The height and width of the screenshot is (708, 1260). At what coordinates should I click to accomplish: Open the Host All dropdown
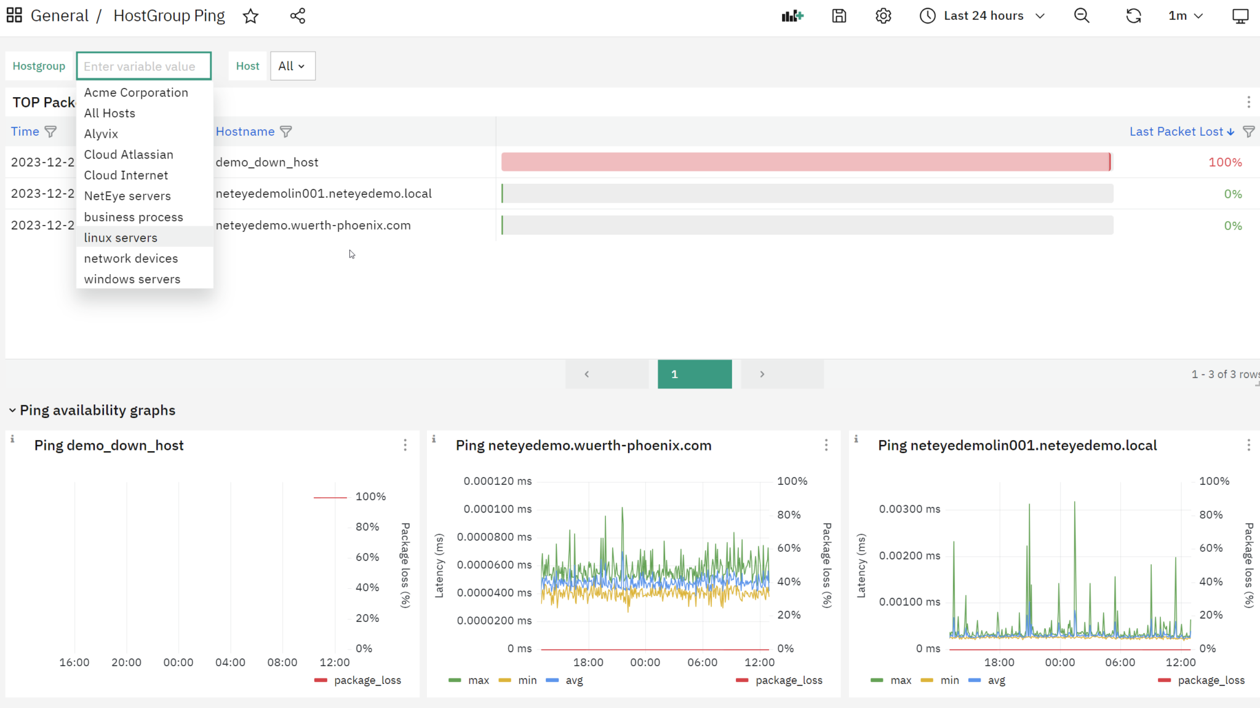292,66
